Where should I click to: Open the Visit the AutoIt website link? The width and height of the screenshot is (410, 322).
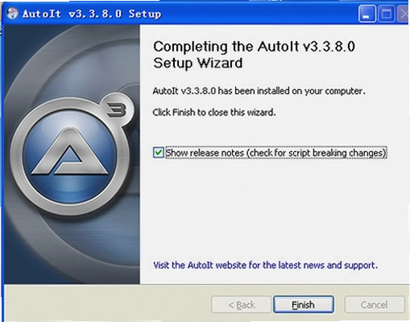(x=265, y=265)
